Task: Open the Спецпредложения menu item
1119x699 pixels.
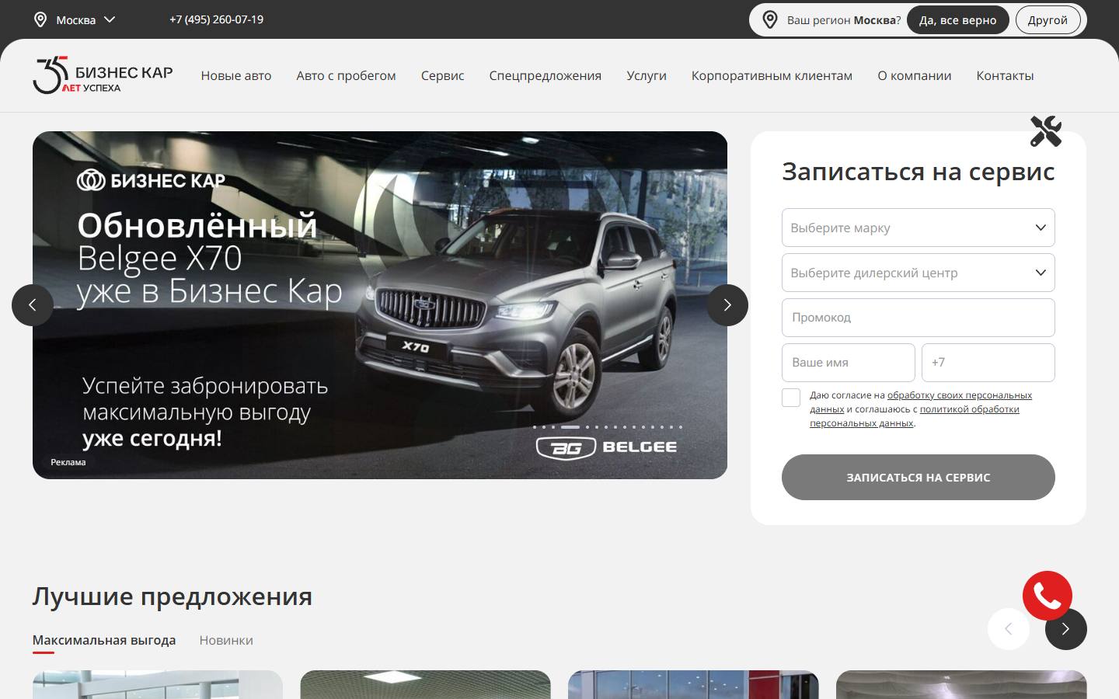Action: (x=546, y=75)
